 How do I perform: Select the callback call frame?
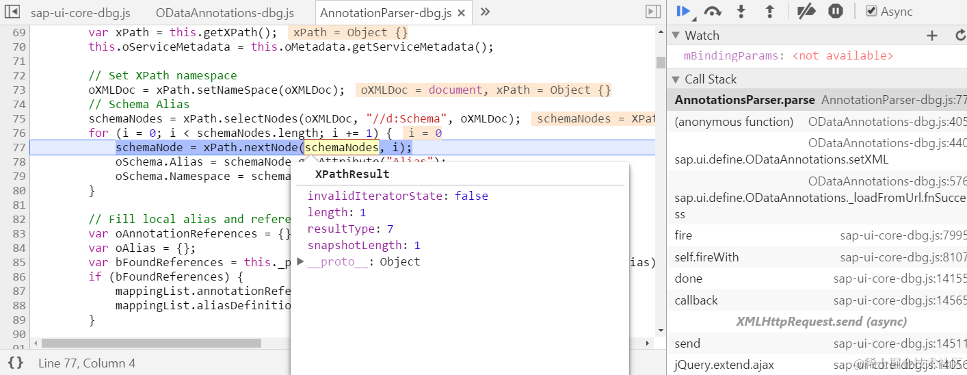click(x=817, y=300)
